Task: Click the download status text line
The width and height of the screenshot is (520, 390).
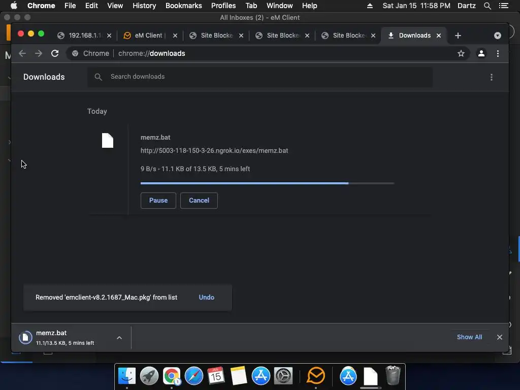Action: click(195, 169)
